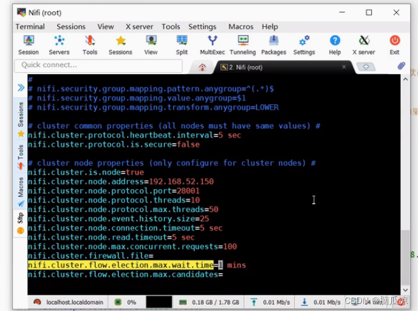Select the '2. Nifi (root)' terminal tab
Image resolution: width=418 pixels, height=311 pixels.
pyautogui.click(x=283, y=67)
